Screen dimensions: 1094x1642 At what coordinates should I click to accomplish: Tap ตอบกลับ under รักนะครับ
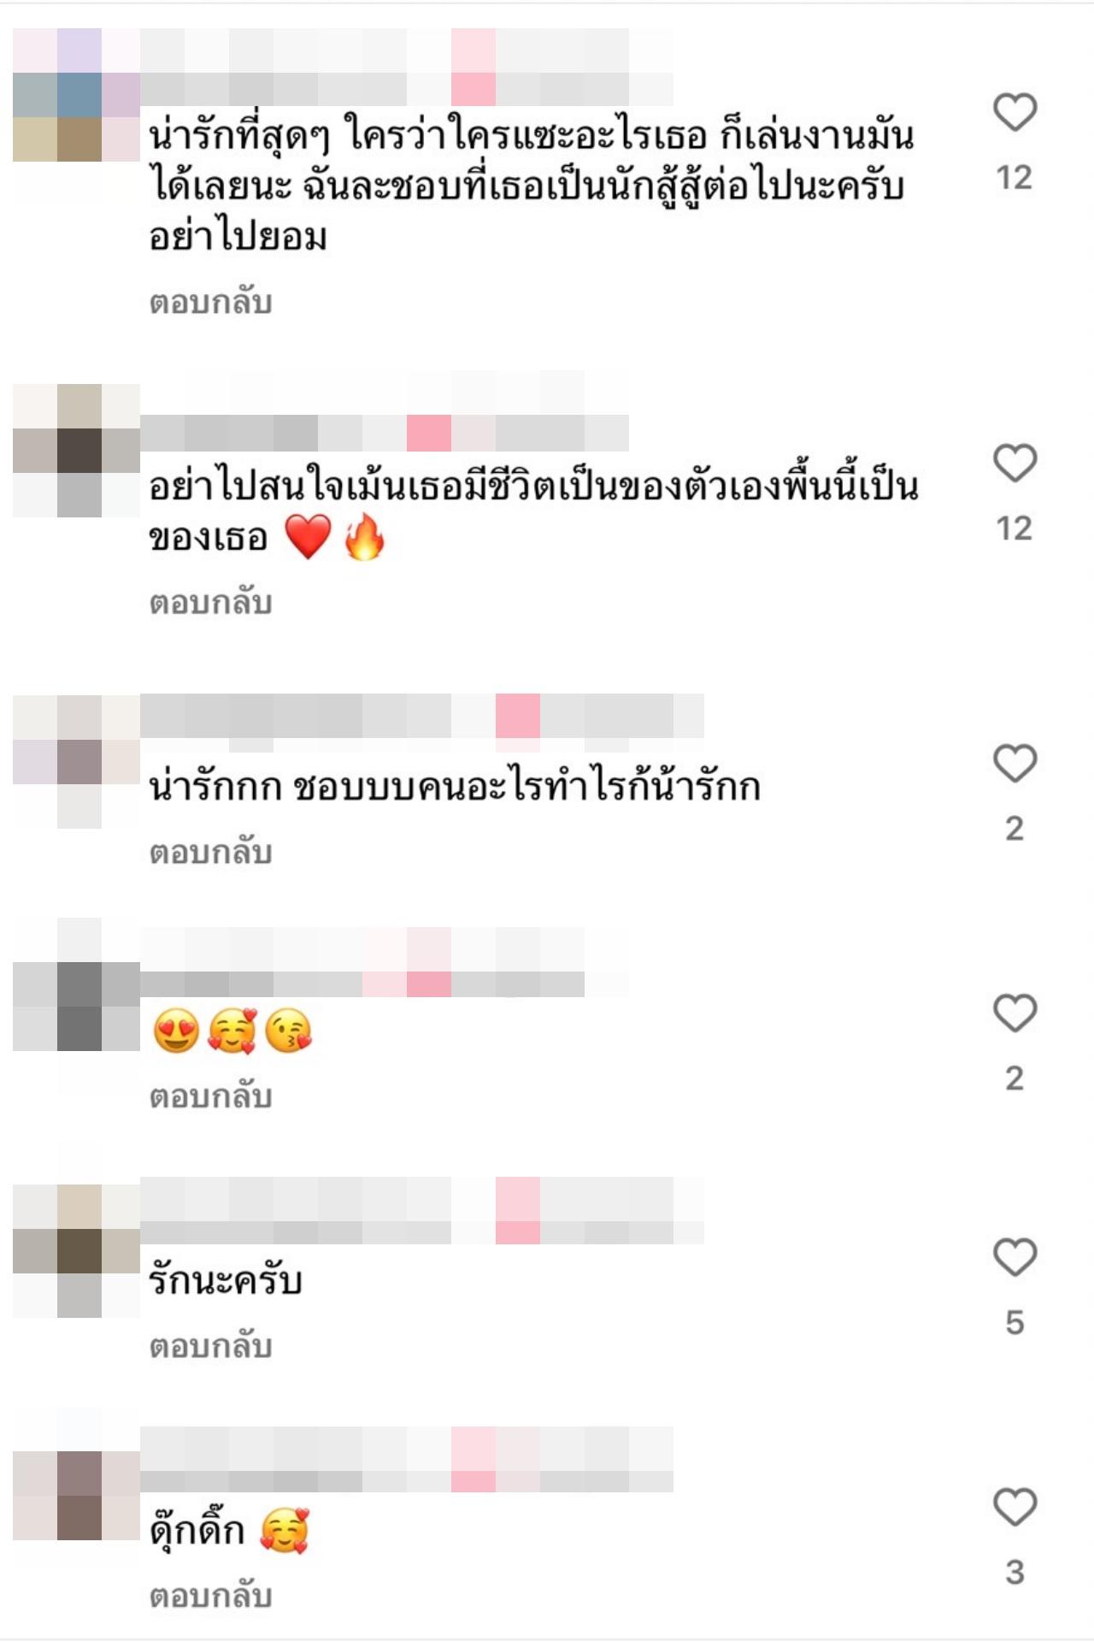click(x=210, y=1347)
